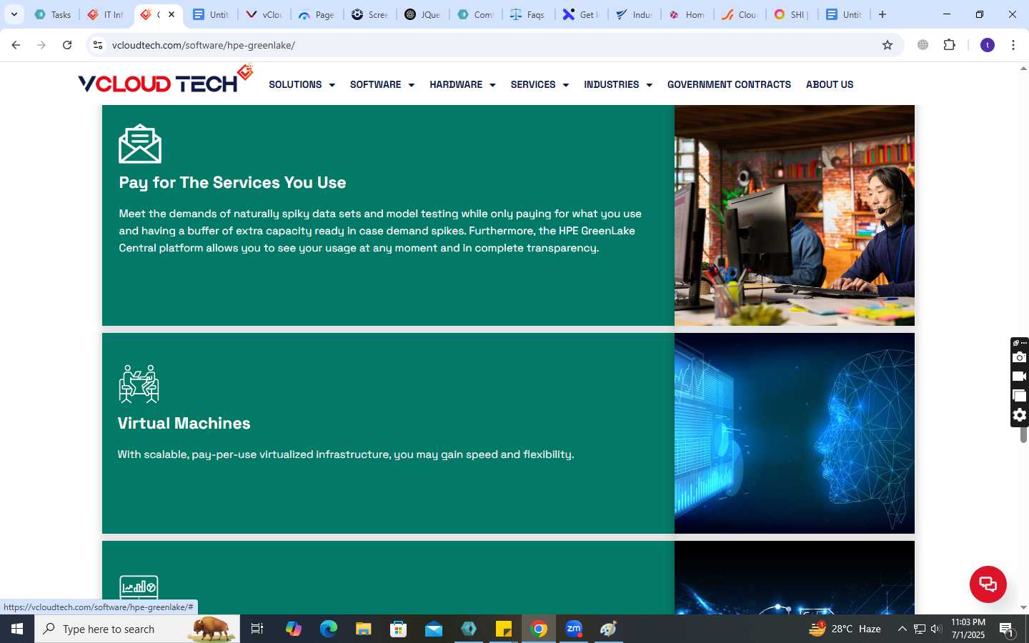Open Zoom from the taskbar

[x=574, y=629]
